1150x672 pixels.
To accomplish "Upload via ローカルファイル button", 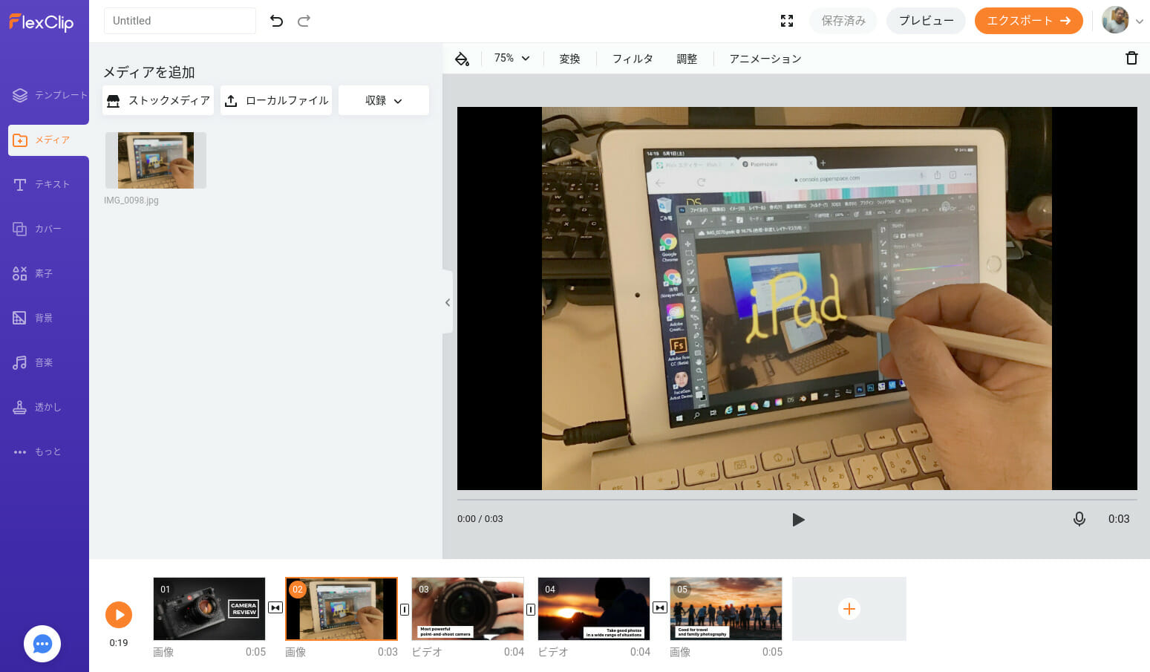I will tap(276, 100).
